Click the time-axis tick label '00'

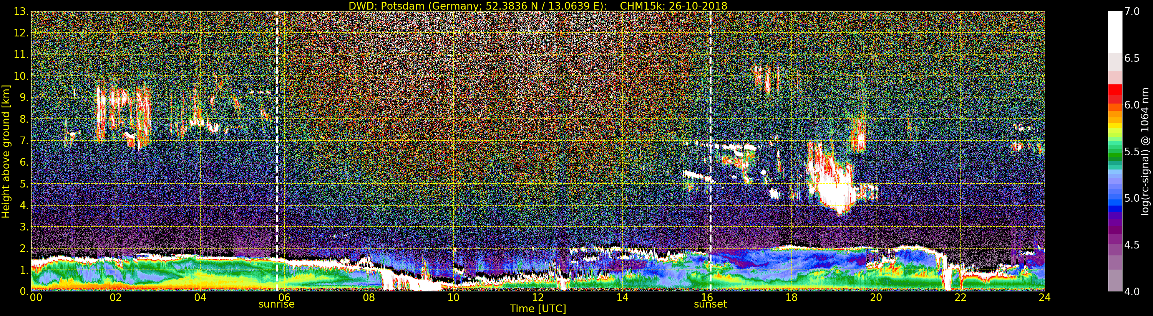tap(36, 298)
